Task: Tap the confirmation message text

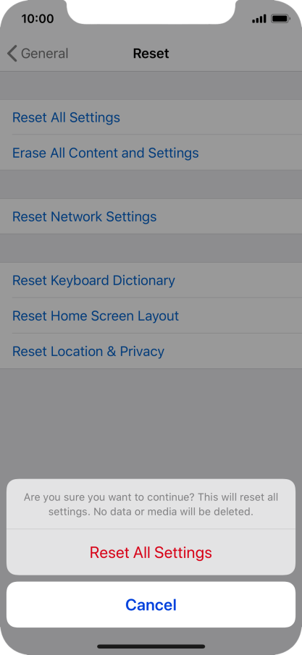Action: click(151, 504)
